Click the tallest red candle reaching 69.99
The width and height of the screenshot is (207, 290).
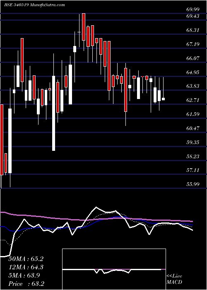(x=84, y=27)
